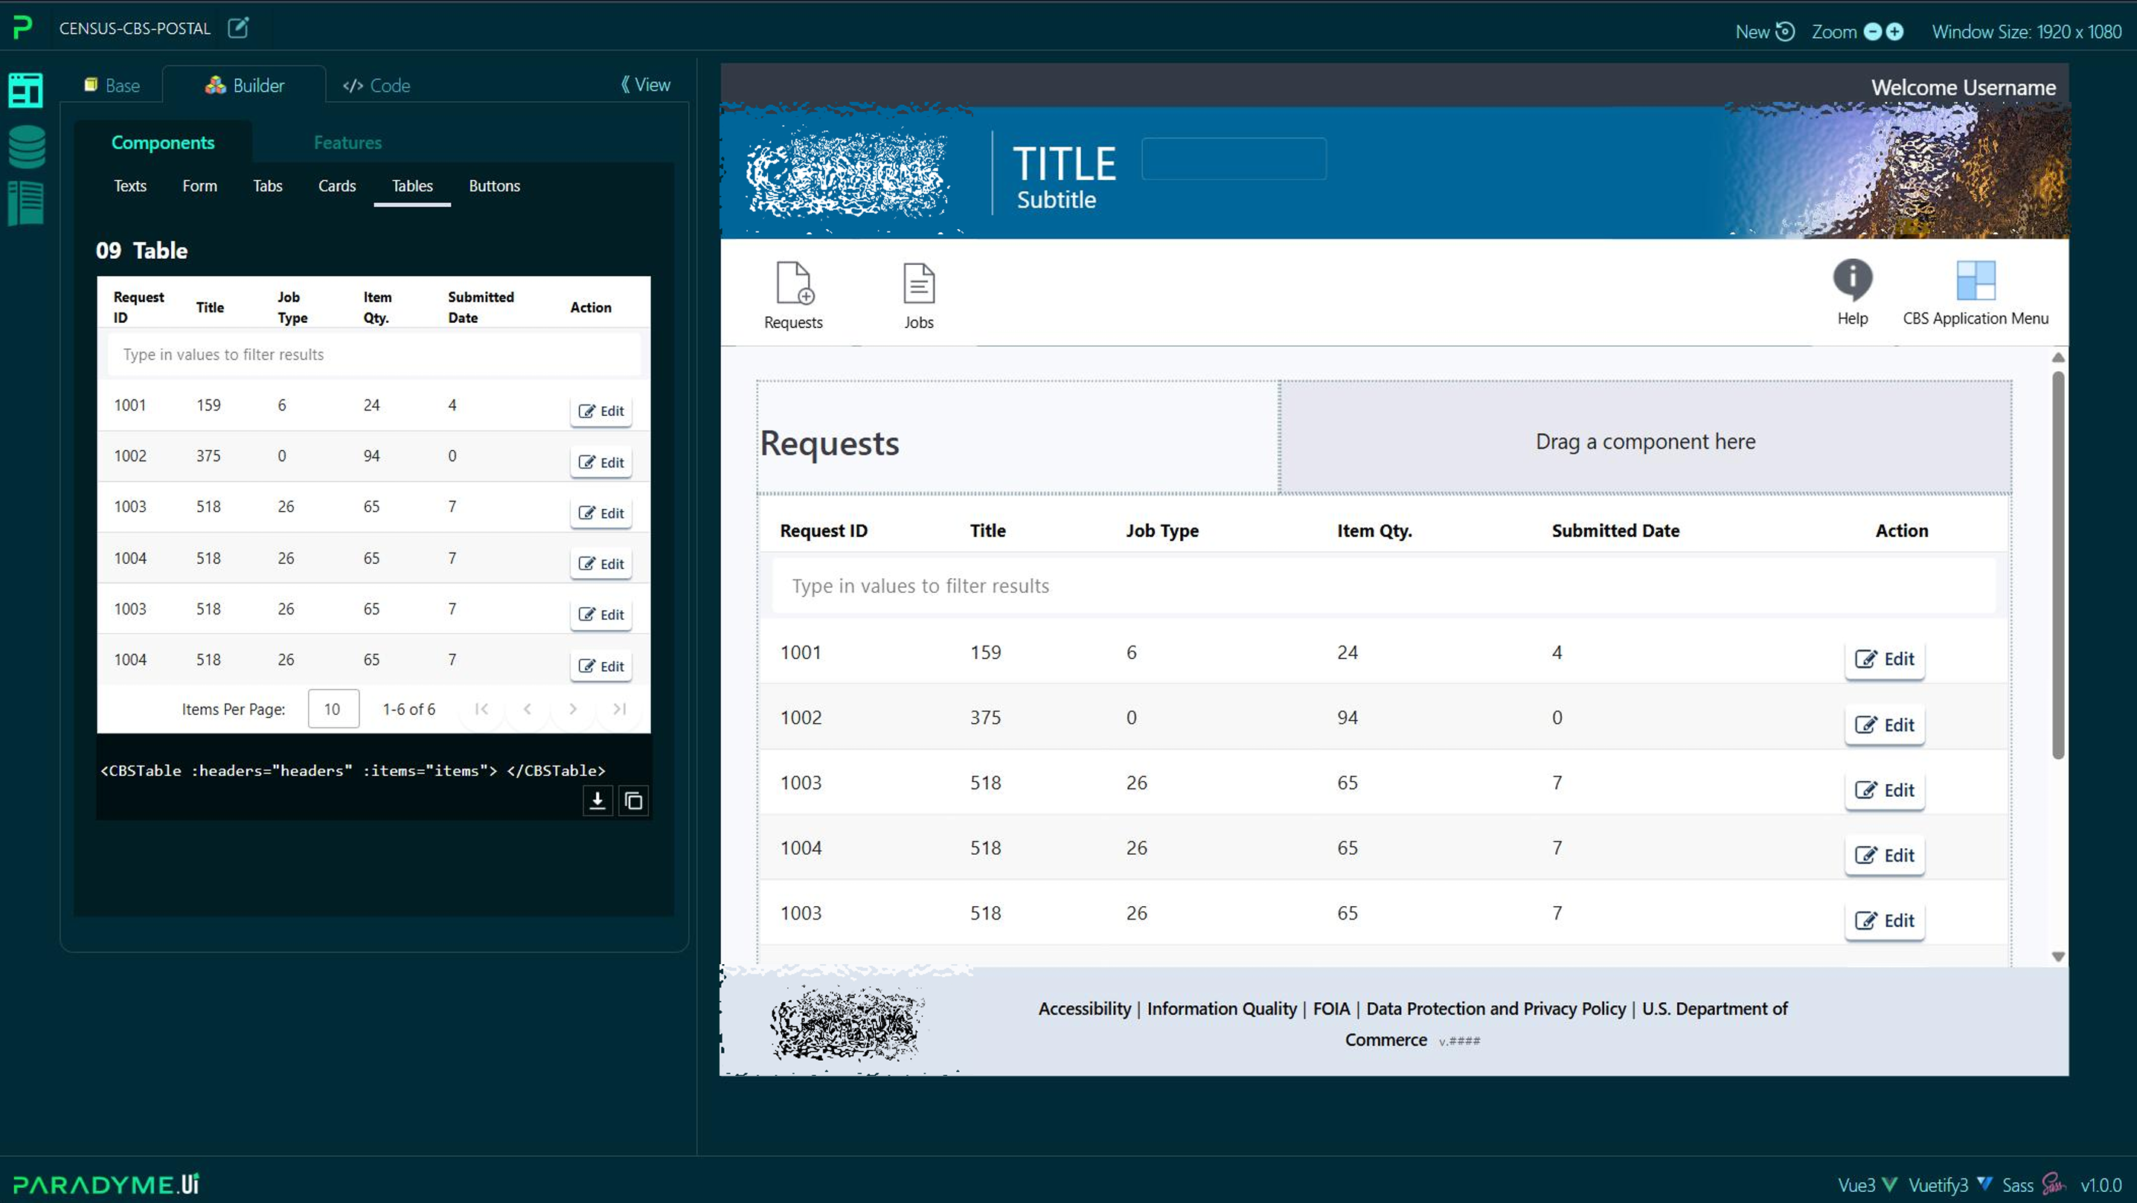Go to previous page in pagination
Screen dimensions: 2137x1203
(x=528, y=708)
